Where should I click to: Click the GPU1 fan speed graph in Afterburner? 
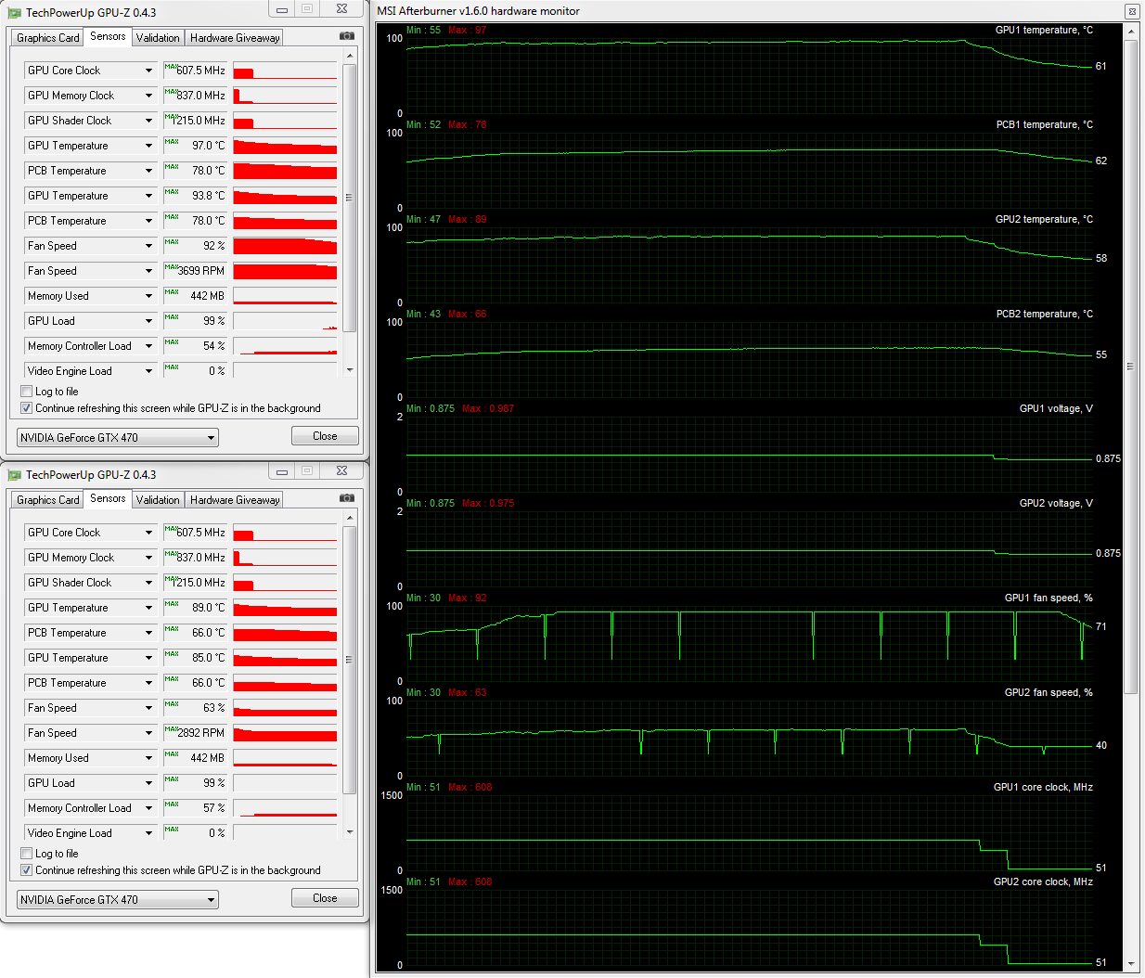pyautogui.click(x=750, y=643)
